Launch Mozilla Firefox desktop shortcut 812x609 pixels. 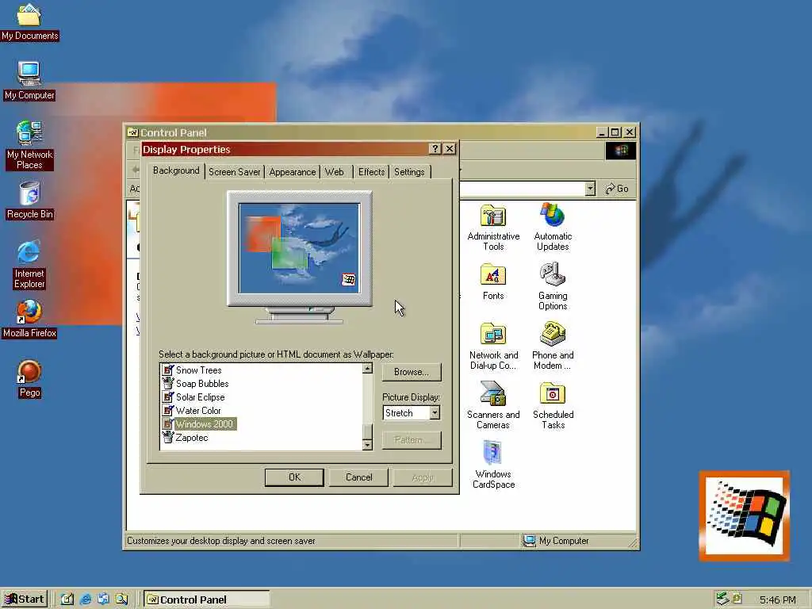pos(29,319)
